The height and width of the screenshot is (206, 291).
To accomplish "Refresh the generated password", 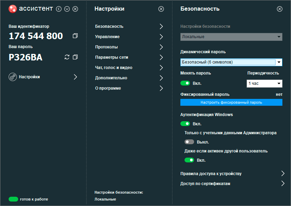I will pyautogui.click(x=67, y=57).
